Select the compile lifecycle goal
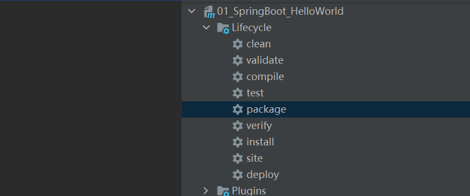 [265, 77]
